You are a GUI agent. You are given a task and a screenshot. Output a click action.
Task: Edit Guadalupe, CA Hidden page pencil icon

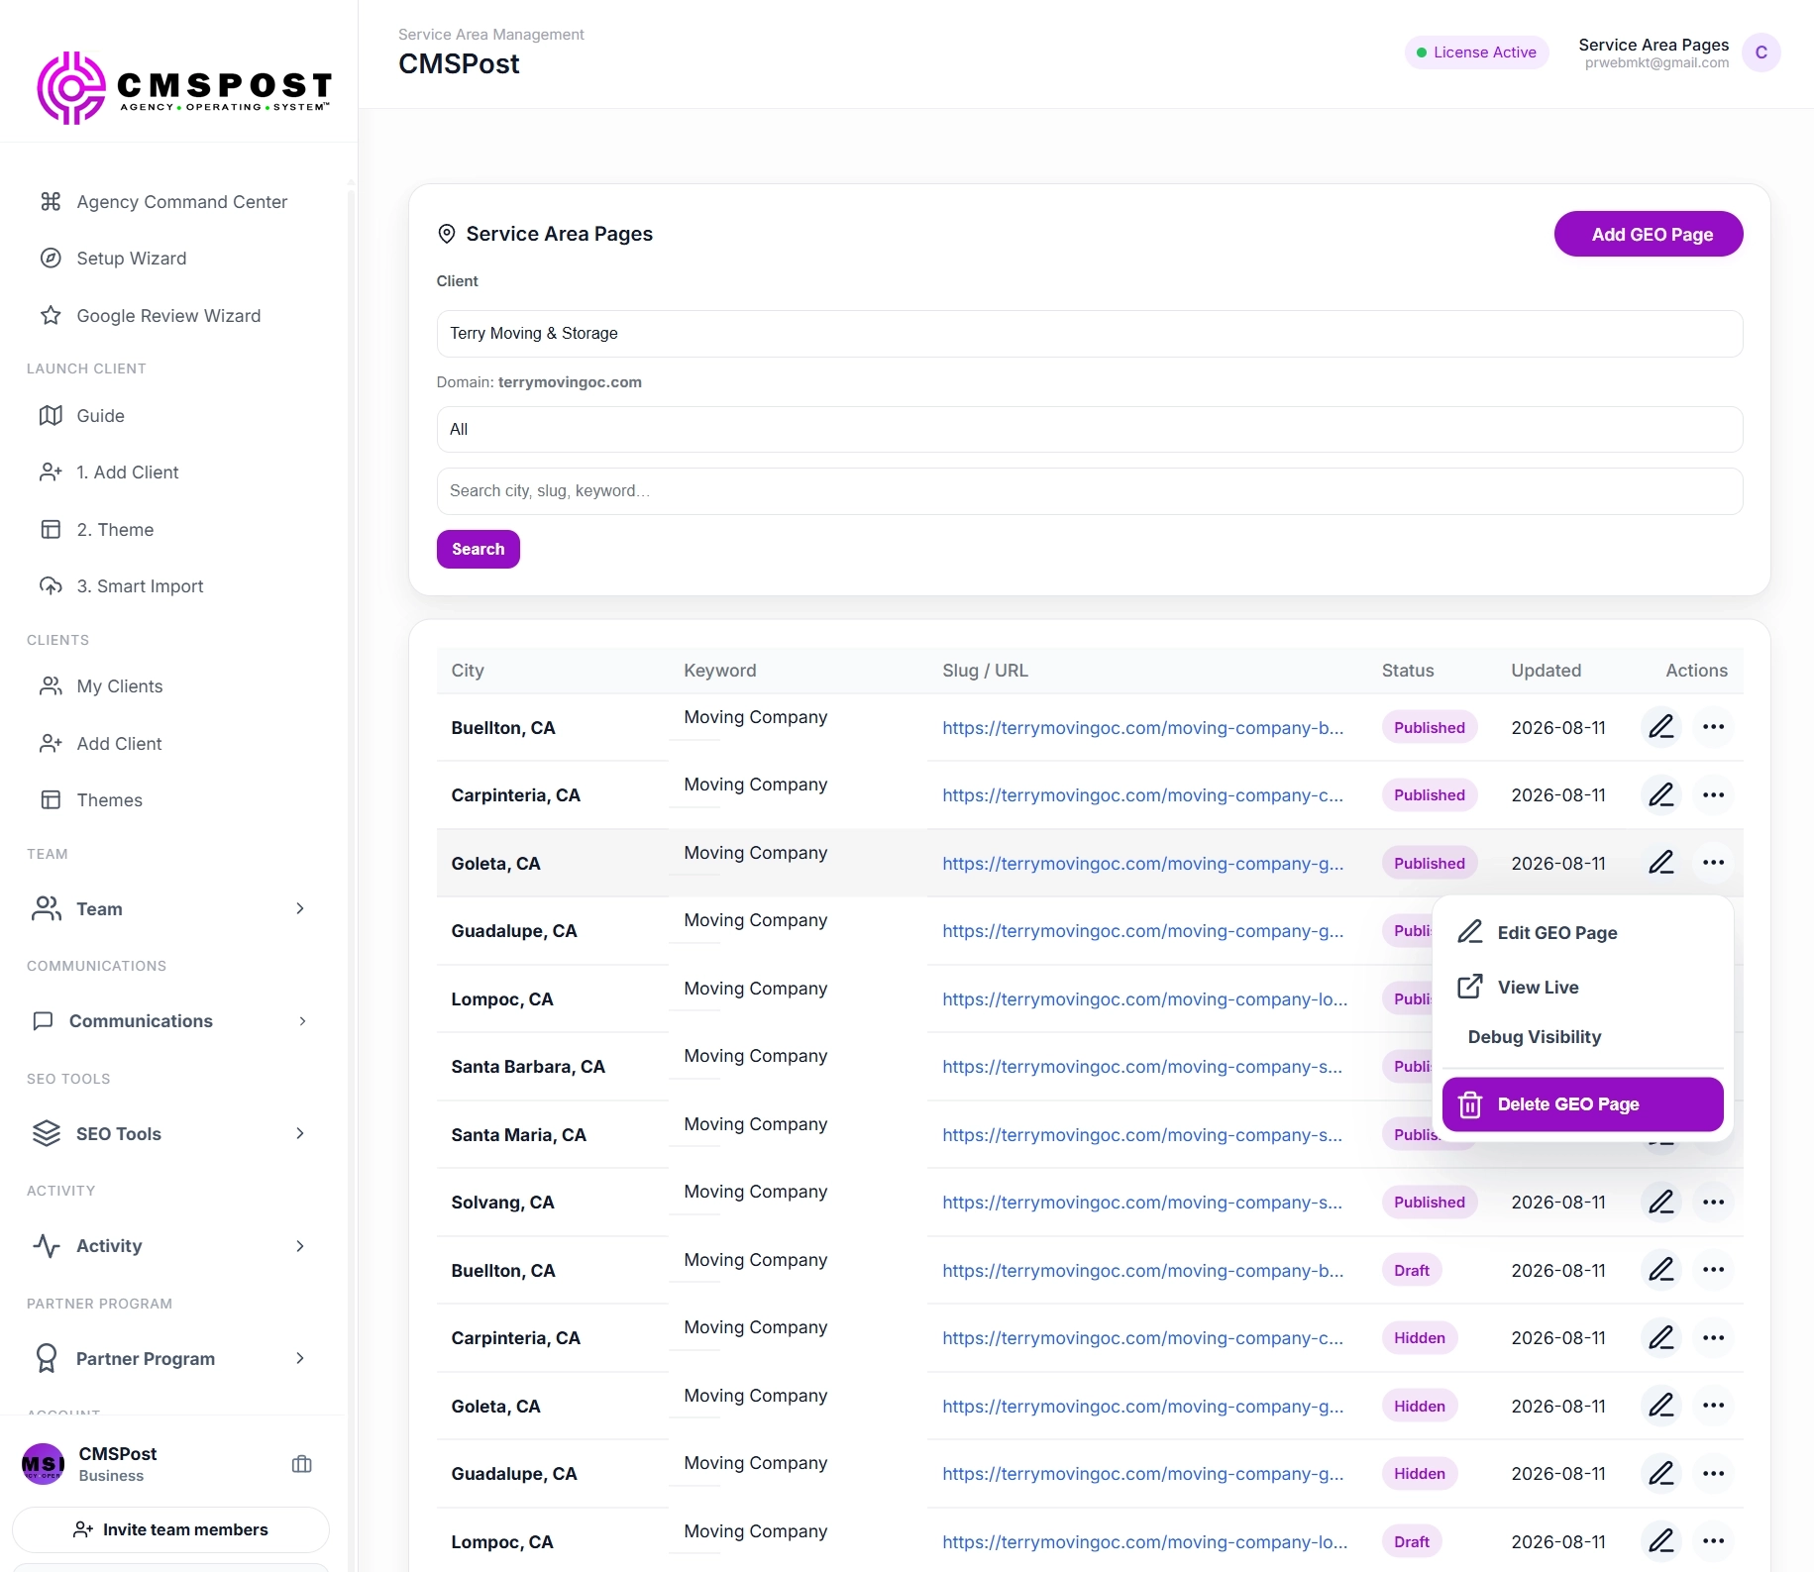tap(1661, 1474)
